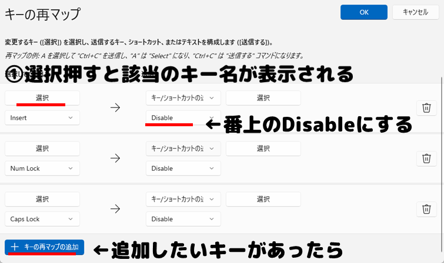444x263 pixels.
Task: Expand the Disable dropdown in Num Lock row
Action: [183, 168]
